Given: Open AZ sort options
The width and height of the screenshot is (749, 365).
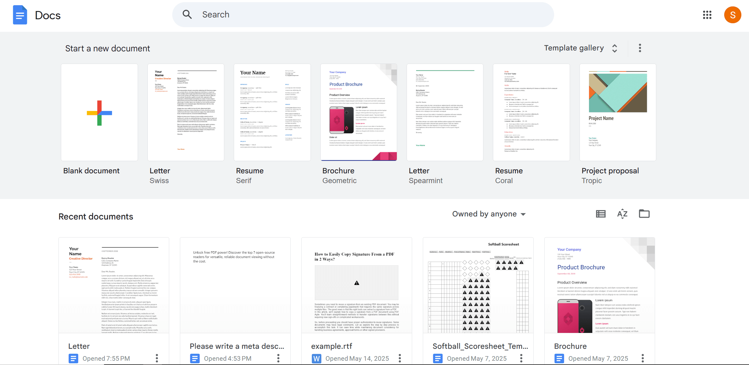Looking at the screenshot, I should pyautogui.click(x=622, y=214).
